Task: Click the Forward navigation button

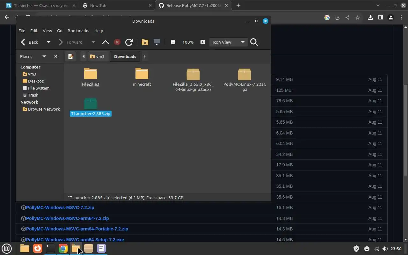Action: click(x=71, y=42)
